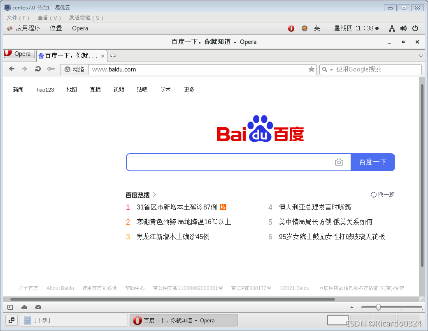This screenshot has width=428, height=331.
Task: Click the 换一换 refresh hot searches control
Action: [383, 195]
